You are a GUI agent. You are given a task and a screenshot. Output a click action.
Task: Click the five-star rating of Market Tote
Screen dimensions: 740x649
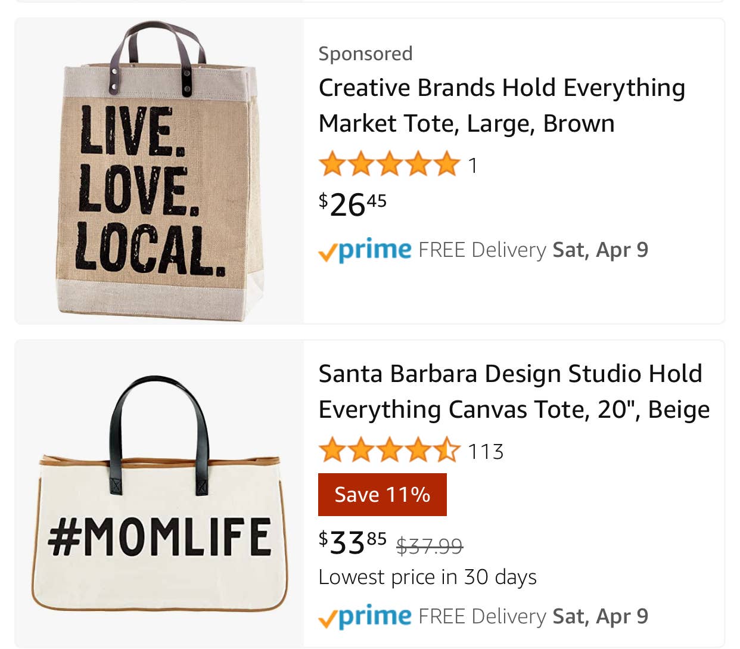coord(389,164)
